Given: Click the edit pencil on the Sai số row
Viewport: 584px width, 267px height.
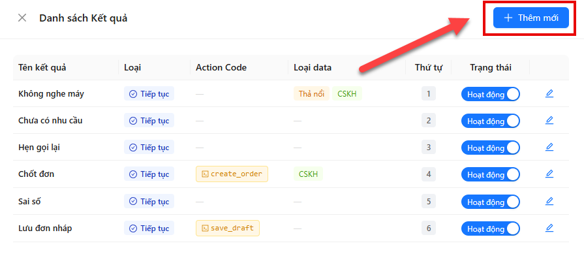Looking at the screenshot, I should tap(549, 202).
